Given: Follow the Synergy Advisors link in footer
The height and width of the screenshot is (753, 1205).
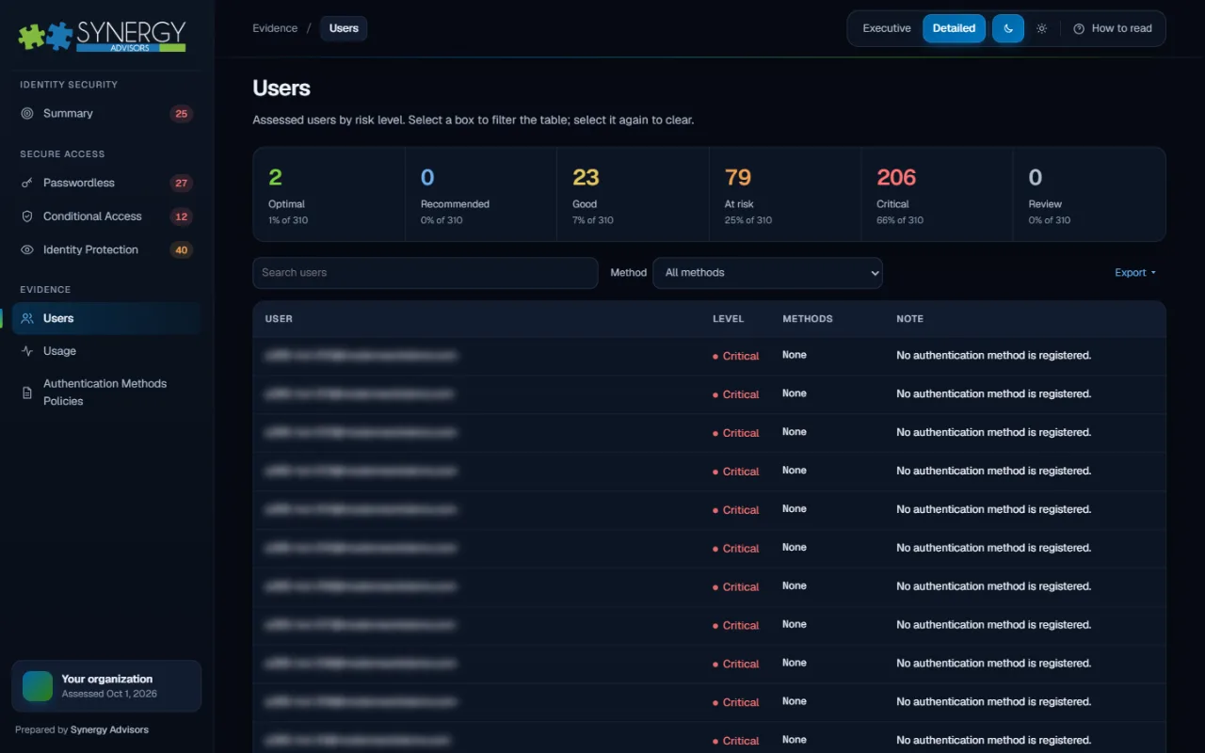Looking at the screenshot, I should tap(109, 729).
